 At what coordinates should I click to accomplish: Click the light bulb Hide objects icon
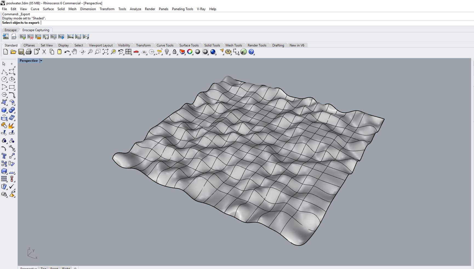(167, 52)
